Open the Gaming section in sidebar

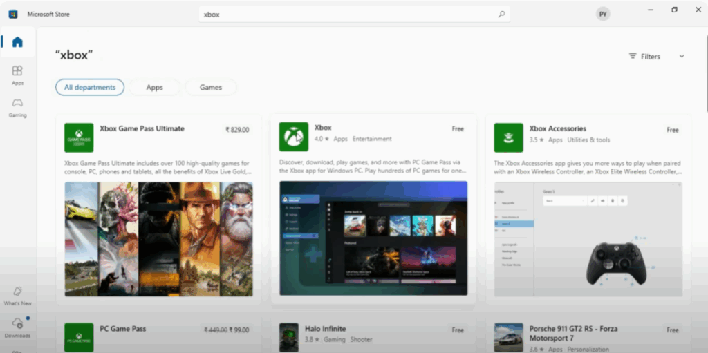17,108
